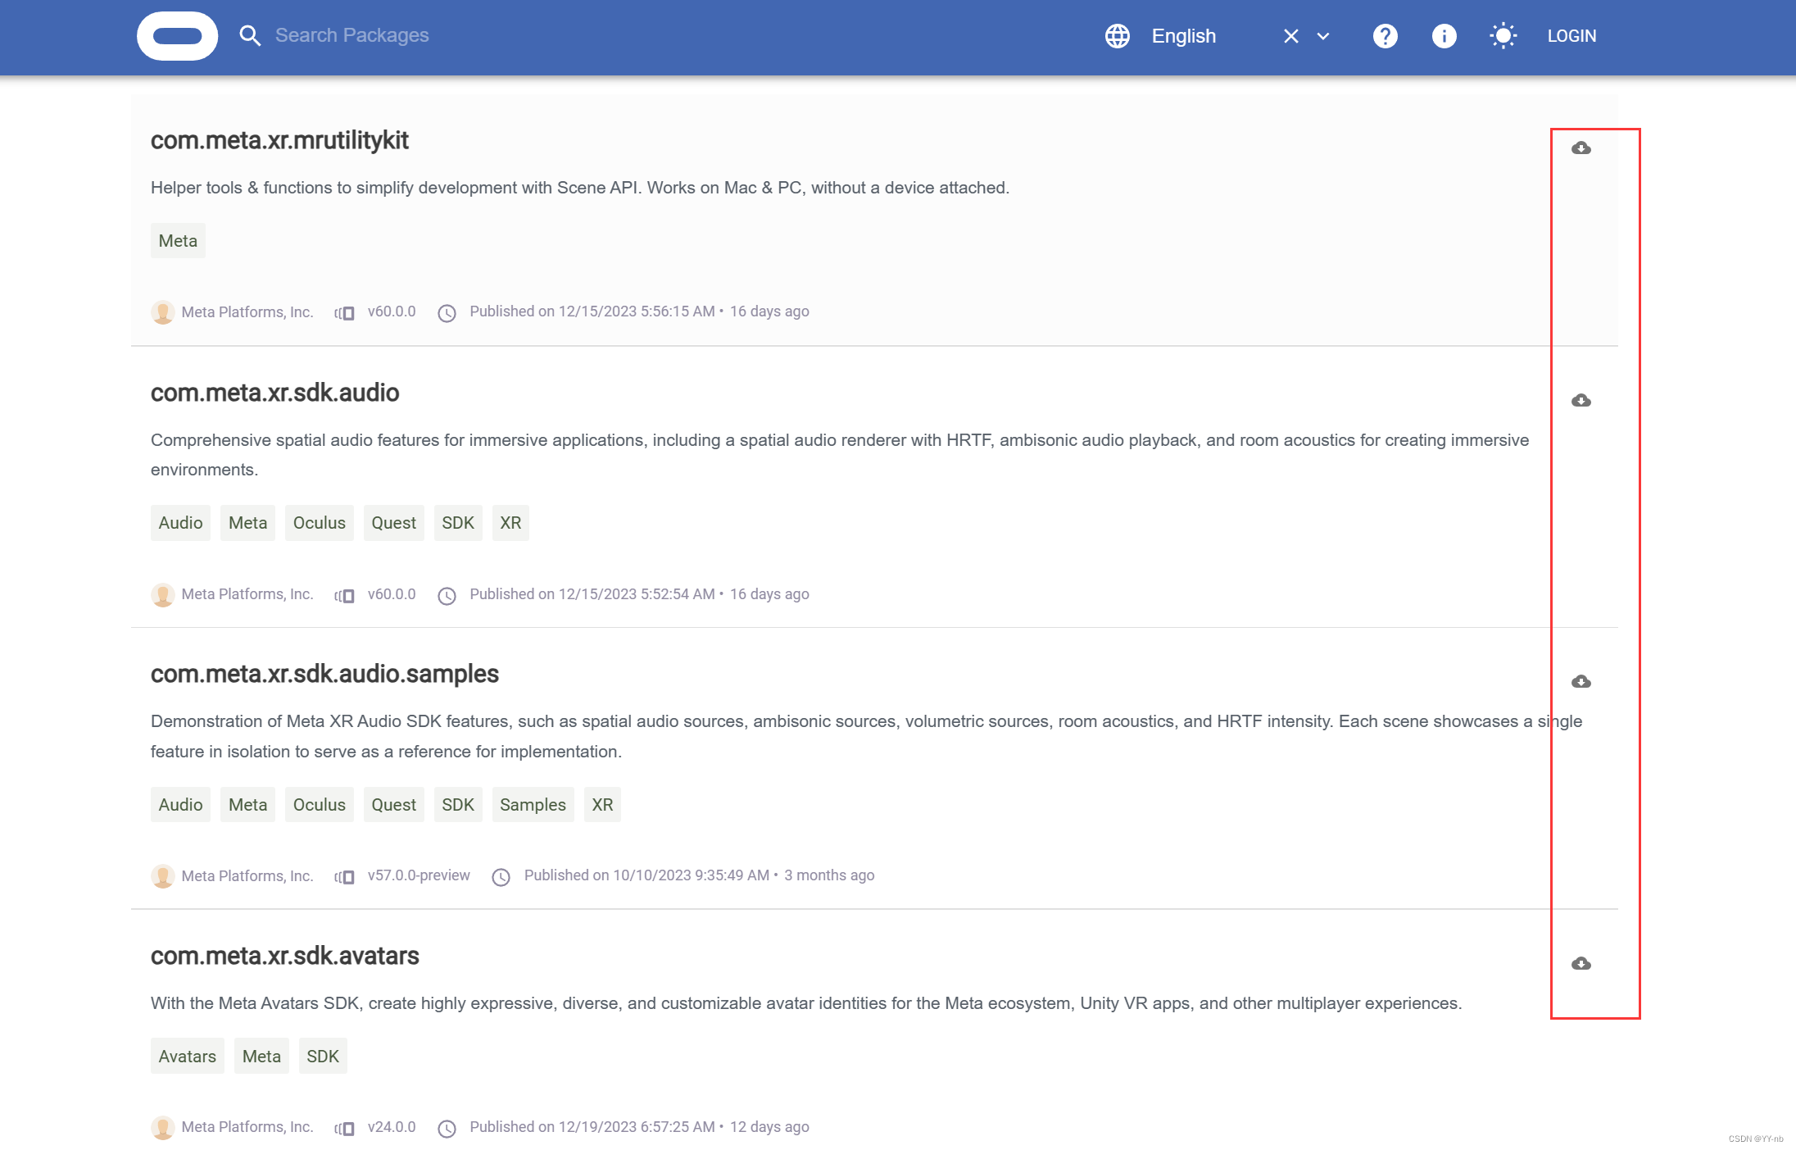Click the LOGIN button

1571,36
